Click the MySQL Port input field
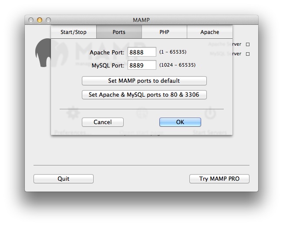Viewport: 283px width, 226px height. click(x=142, y=65)
